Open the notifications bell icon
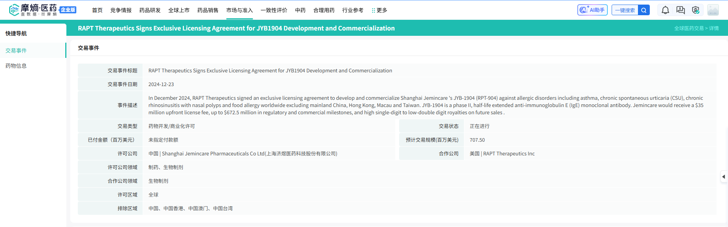The image size is (728, 227). (665, 10)
